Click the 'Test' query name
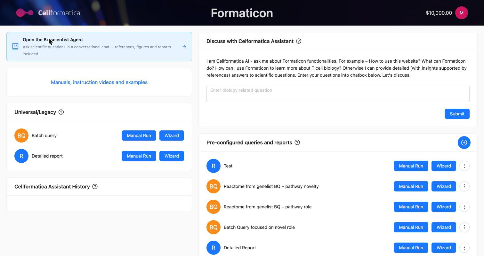This screenshot has height=256, width=484. point(228,166)
